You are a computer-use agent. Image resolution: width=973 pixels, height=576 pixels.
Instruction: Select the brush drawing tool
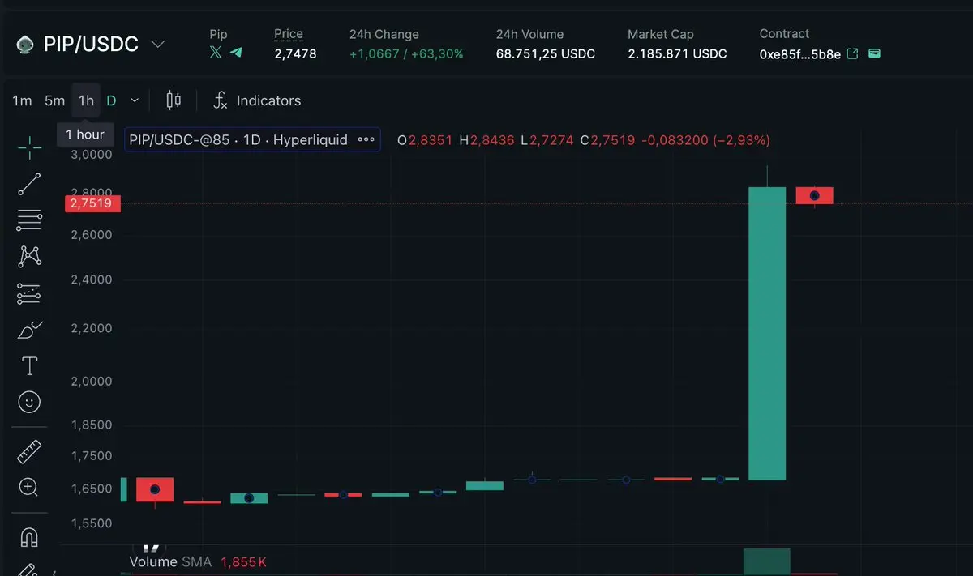click(29, 331)
